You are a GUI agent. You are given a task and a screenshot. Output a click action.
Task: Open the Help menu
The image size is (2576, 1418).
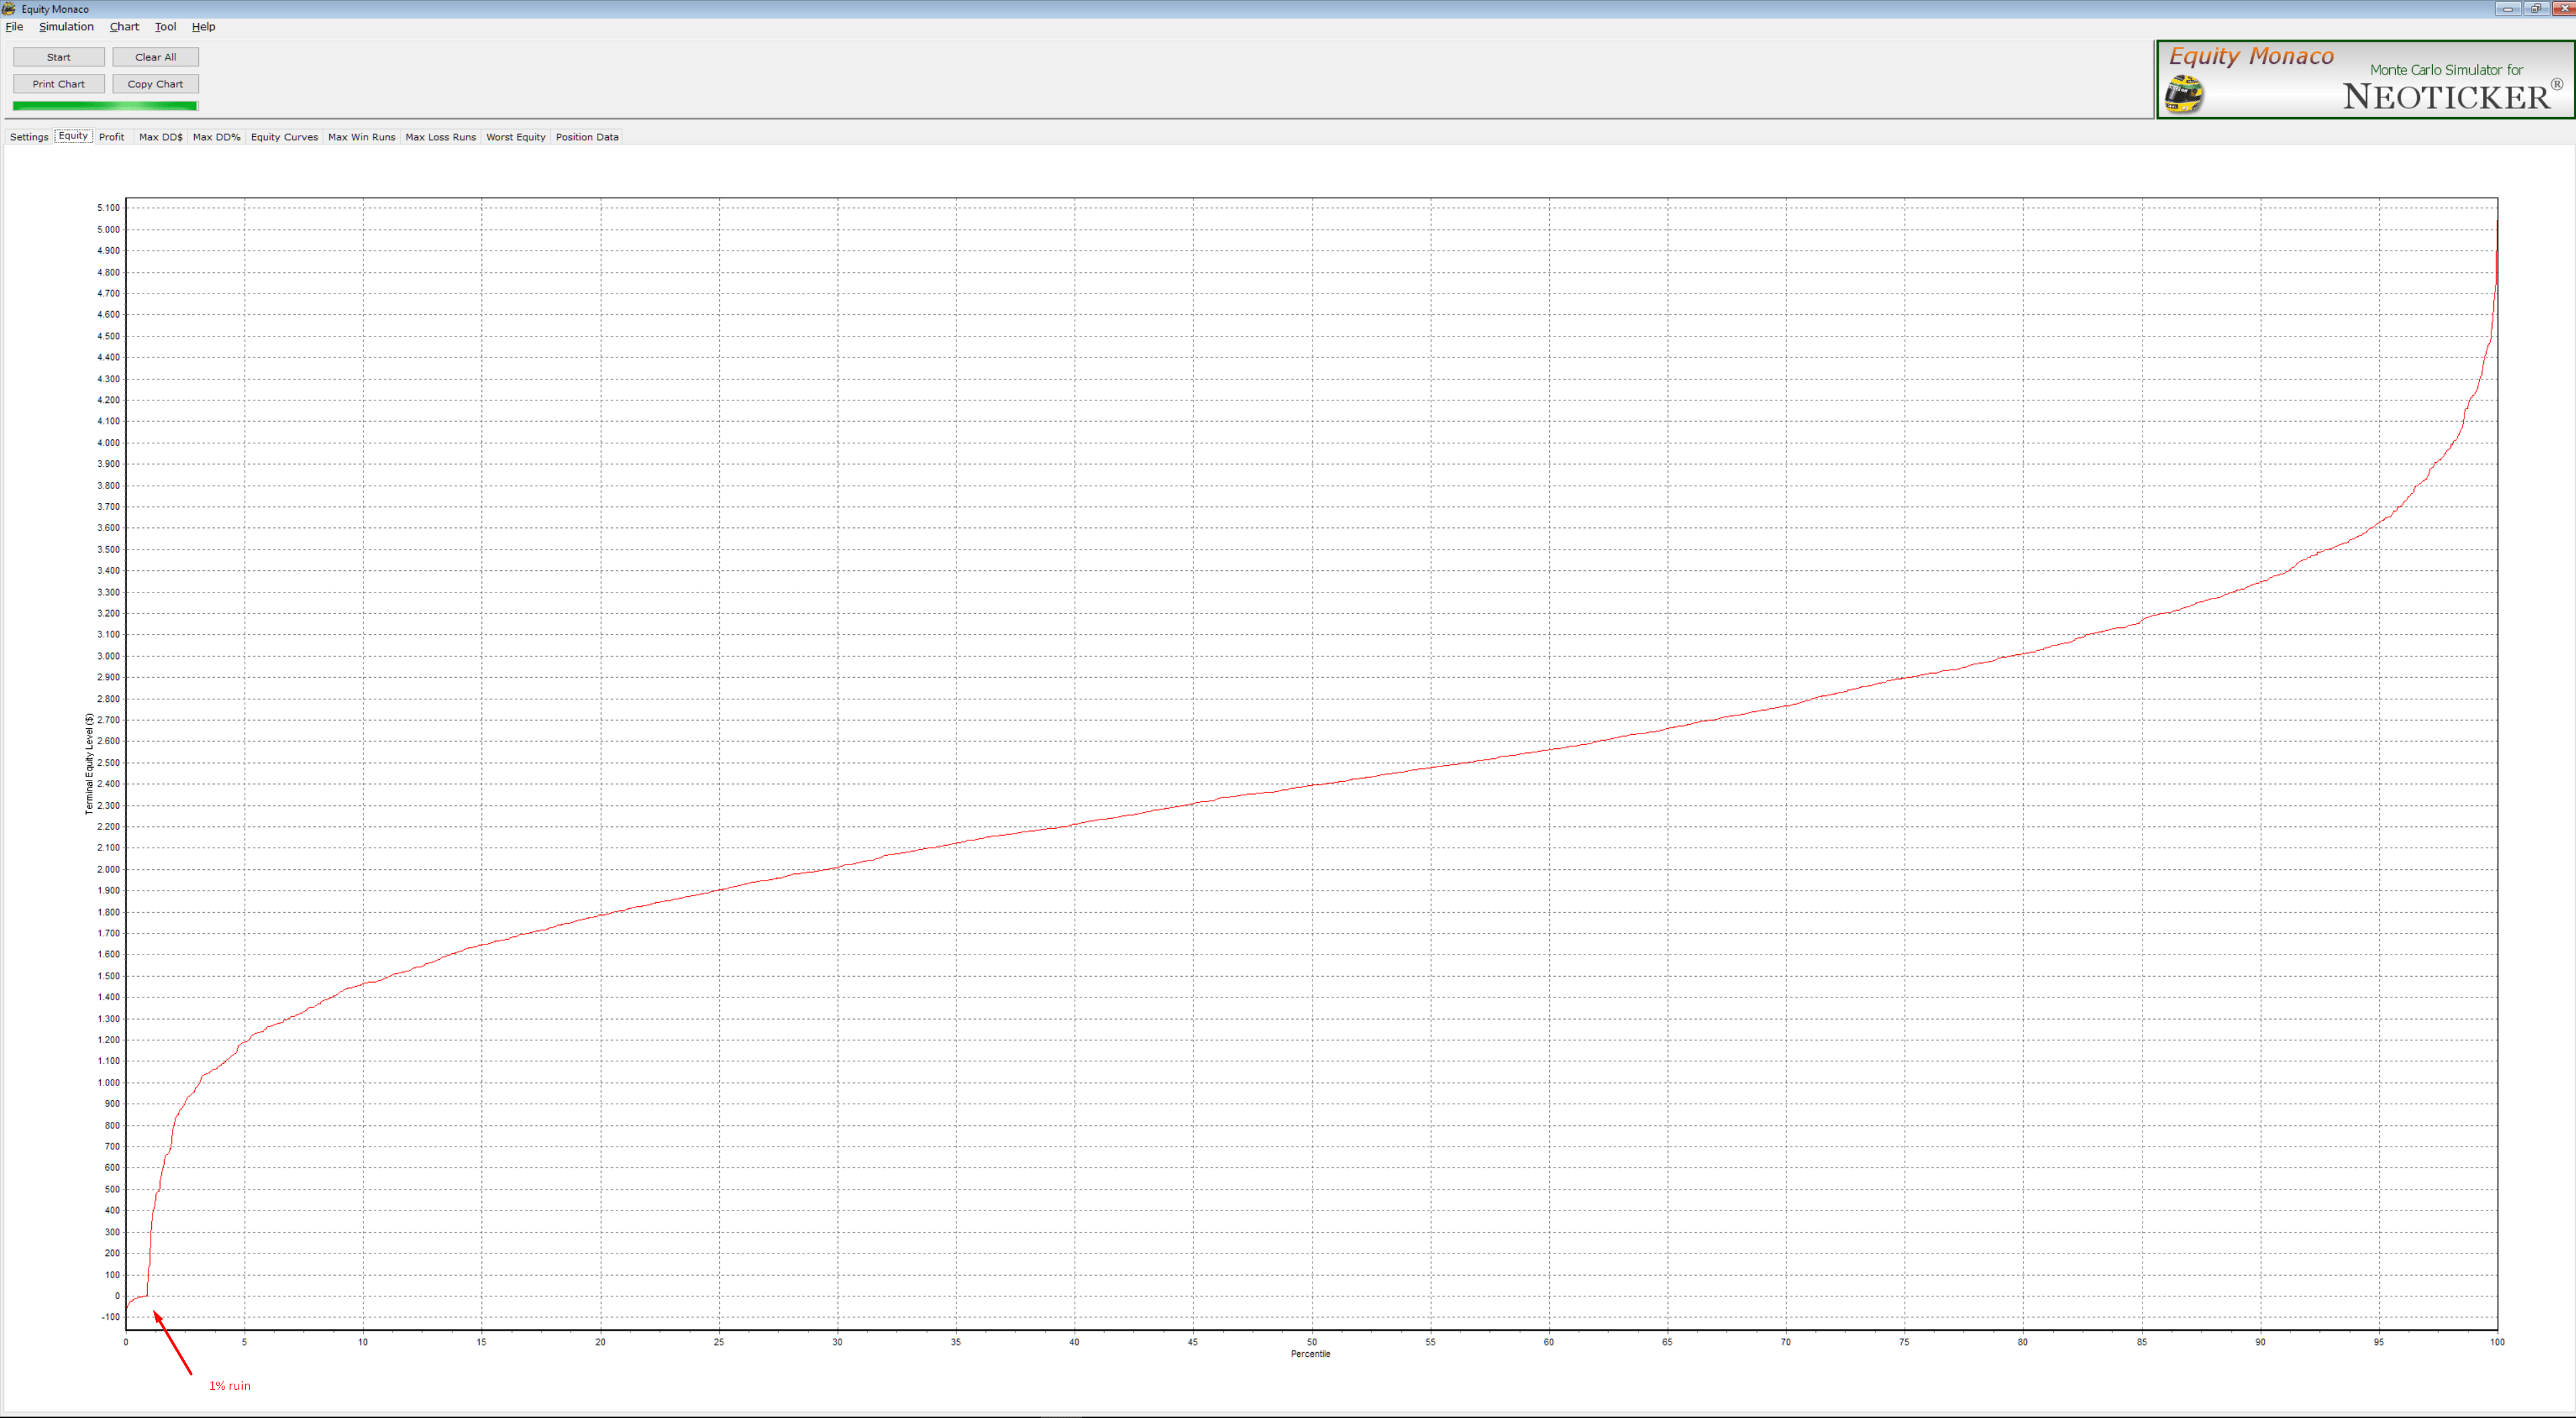pos(203,27)
